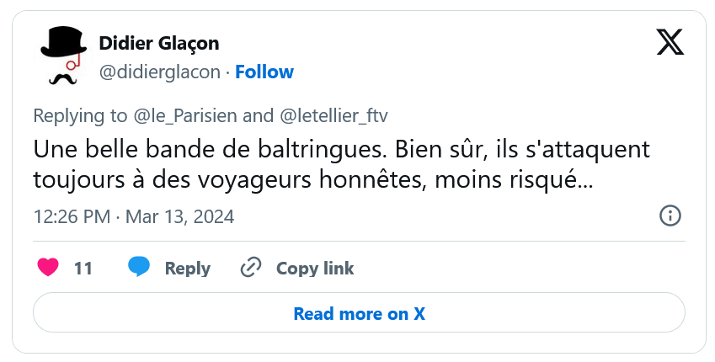The image size is (715, 362).
Task: Visit the @didierglacon handle
Action: 160,72
